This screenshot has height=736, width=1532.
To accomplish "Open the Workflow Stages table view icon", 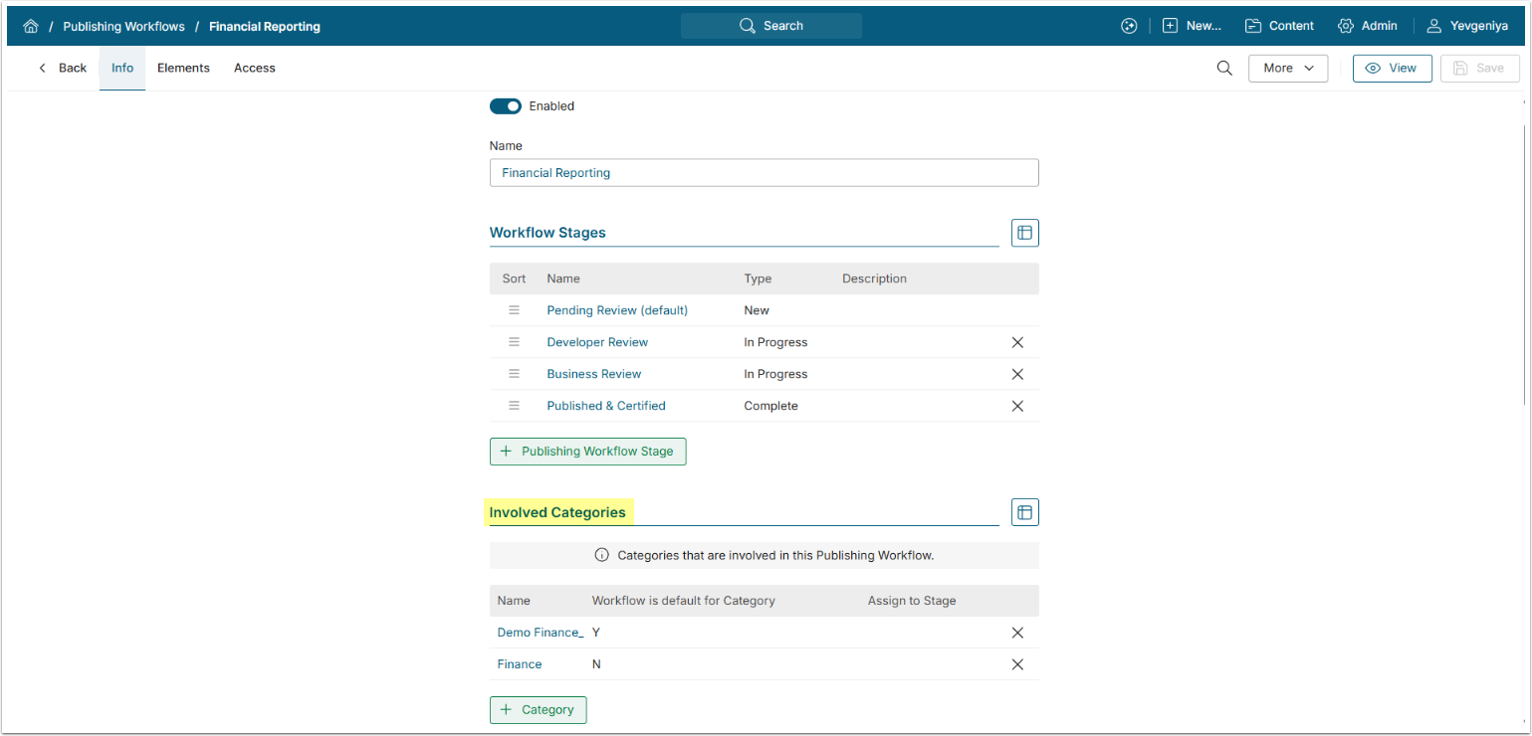I will pyautogui.click(x=1024, y=233).
